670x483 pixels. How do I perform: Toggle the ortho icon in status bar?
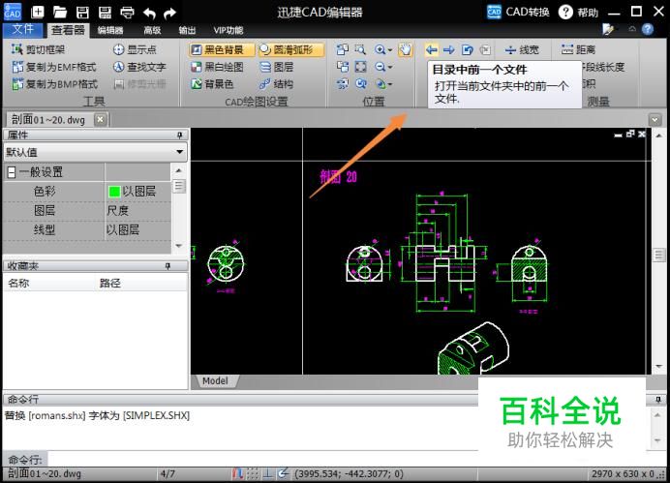pos(268,473)
